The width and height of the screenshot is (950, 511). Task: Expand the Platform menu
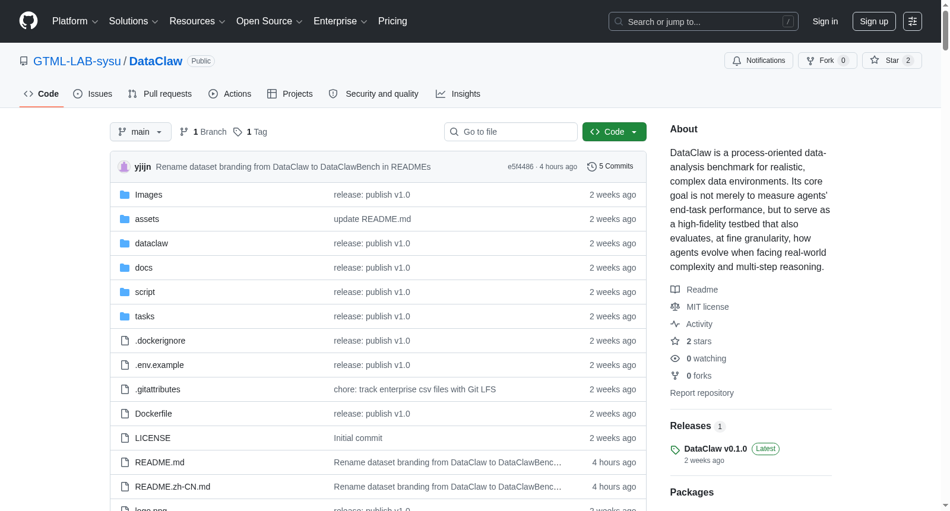75,21
